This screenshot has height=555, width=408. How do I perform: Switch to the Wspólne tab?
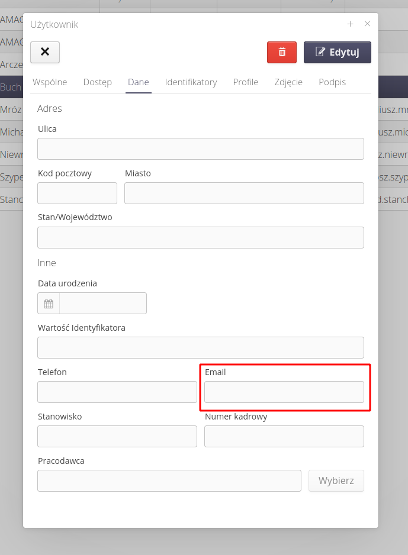tap(50, 82)
